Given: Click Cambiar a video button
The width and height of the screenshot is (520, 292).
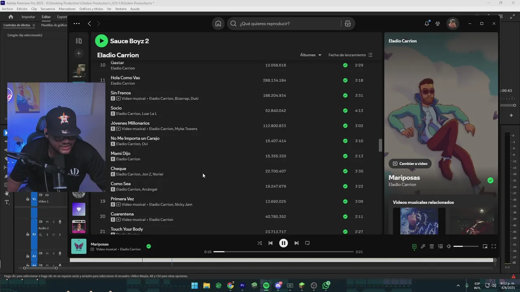Looking at the screenshot, I should click(x=410, y=163).
